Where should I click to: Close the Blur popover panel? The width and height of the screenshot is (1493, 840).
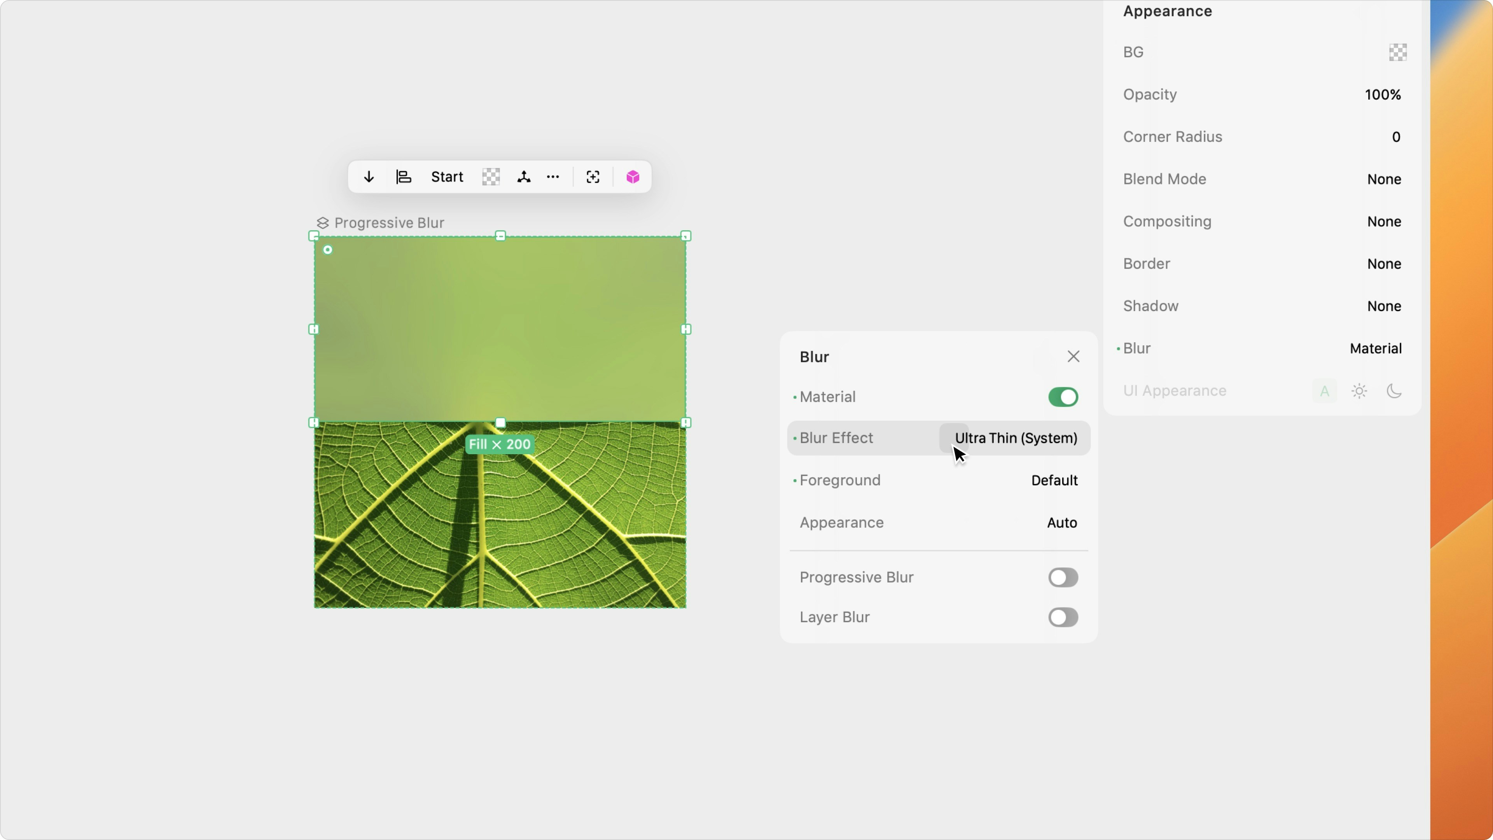tap(1073, 357)
